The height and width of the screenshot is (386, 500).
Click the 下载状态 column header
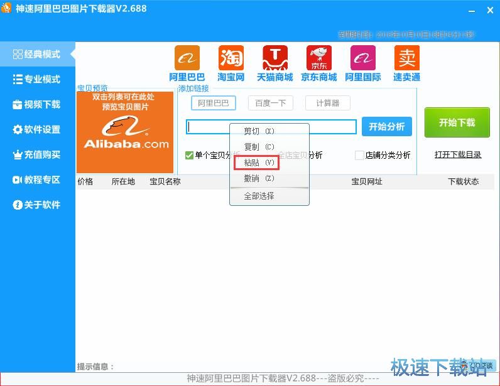(x=464, y=181)
